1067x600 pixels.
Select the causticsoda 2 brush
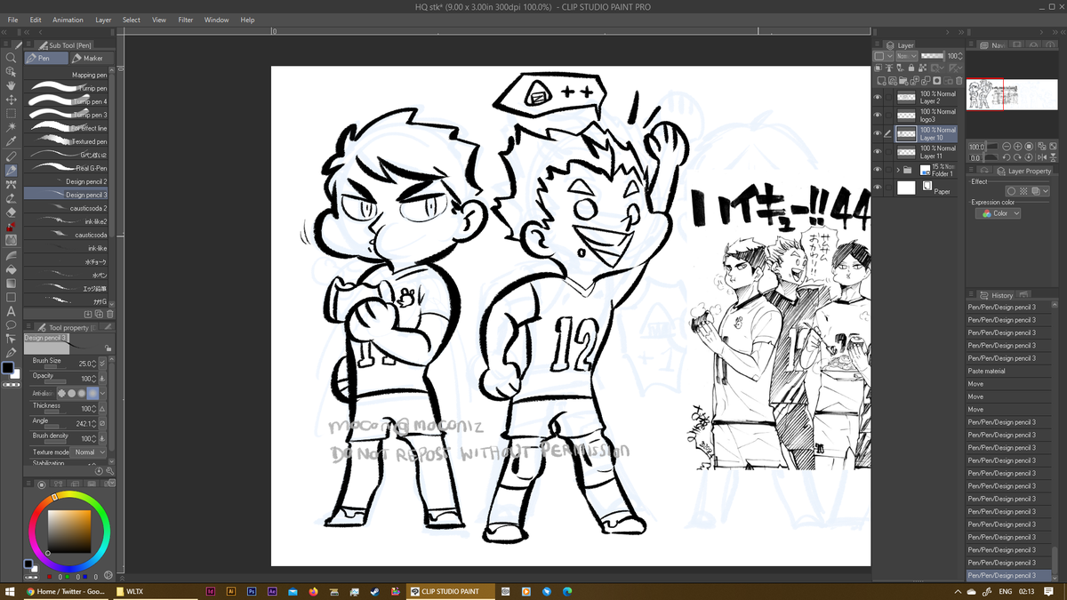point(67,208)
